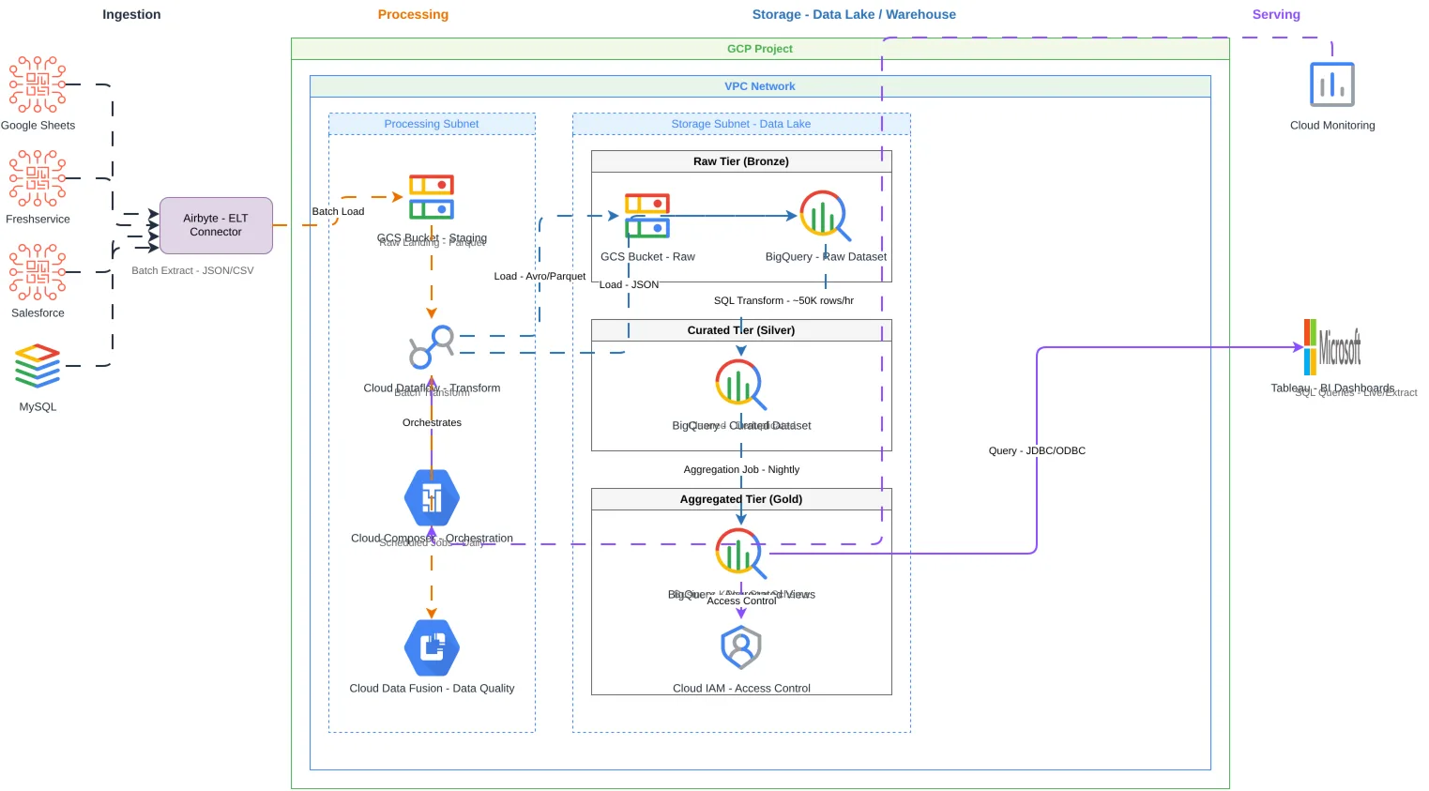Screen dimensions: 1429x791
Task: Click the "GCS Bucket - Raw" caption
Action: coord(647,256)
